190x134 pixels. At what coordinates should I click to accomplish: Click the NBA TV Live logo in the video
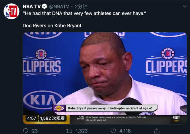176,119
